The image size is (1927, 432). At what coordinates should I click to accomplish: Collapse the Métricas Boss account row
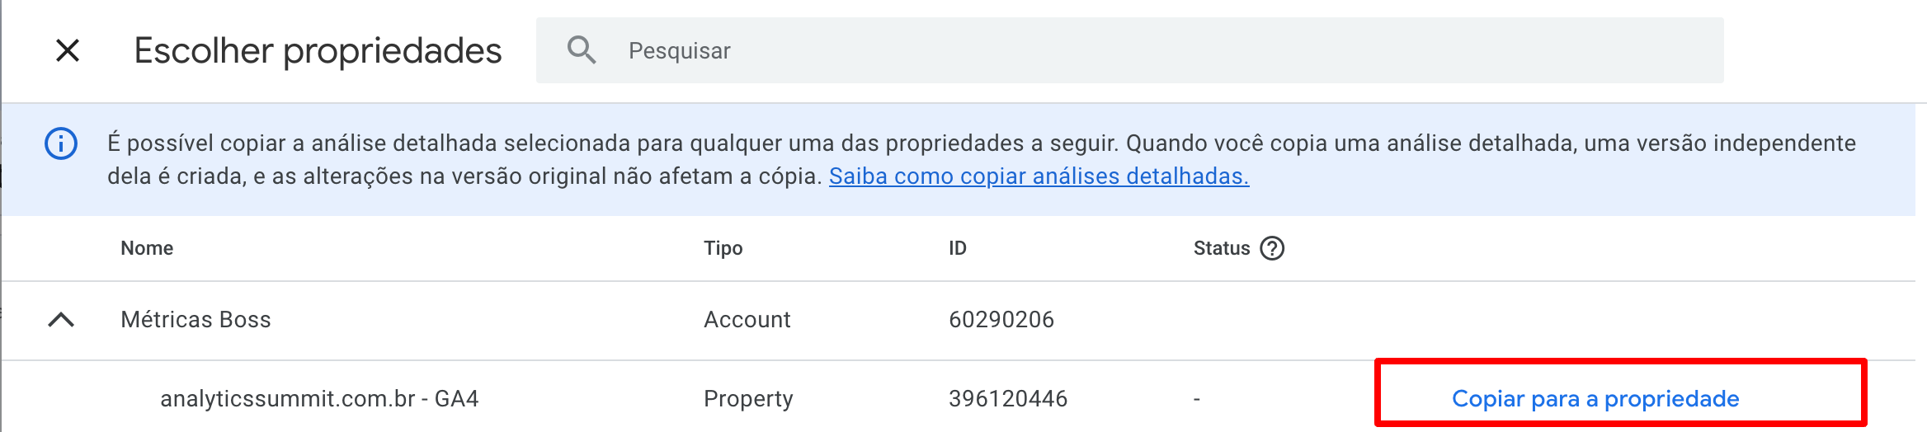61,320
